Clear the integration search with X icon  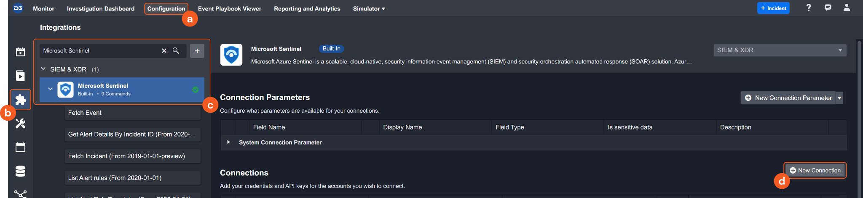[x=164, y=51]
